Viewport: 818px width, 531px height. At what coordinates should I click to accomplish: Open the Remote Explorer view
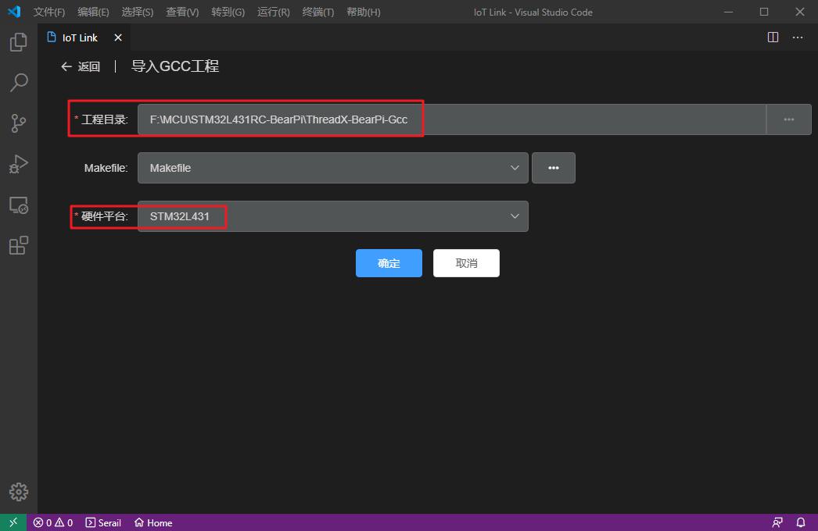18,205
